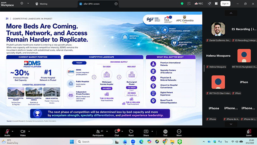Image resolution: width=257 pixels, height=145 pixels.
Task: Open the 31°C weather widget
Action: coord(10,142)
